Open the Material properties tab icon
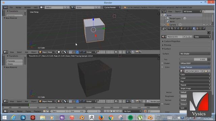Viewport: 216px width, 121px height. point(194,29)
